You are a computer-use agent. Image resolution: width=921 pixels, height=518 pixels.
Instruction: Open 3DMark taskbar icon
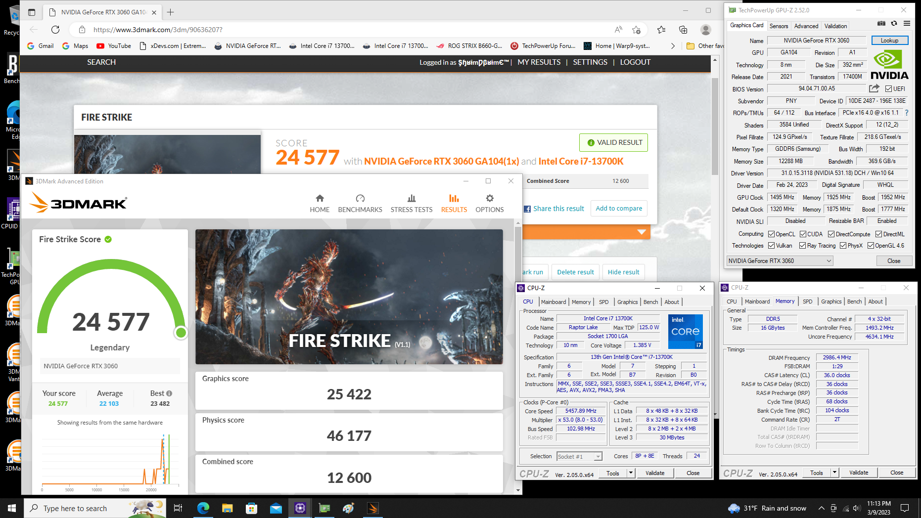pos(373,508)
